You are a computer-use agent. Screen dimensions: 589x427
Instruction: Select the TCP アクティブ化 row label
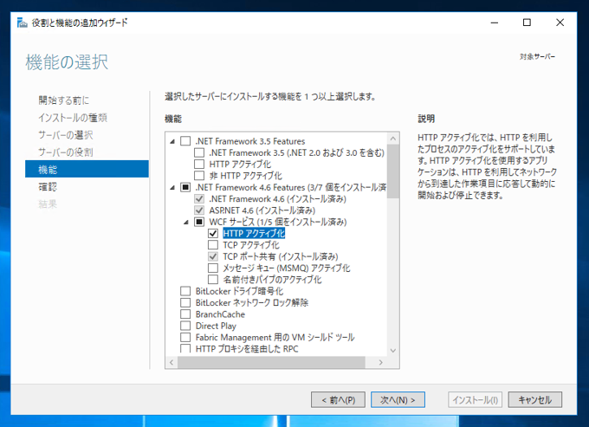point(251,245)
